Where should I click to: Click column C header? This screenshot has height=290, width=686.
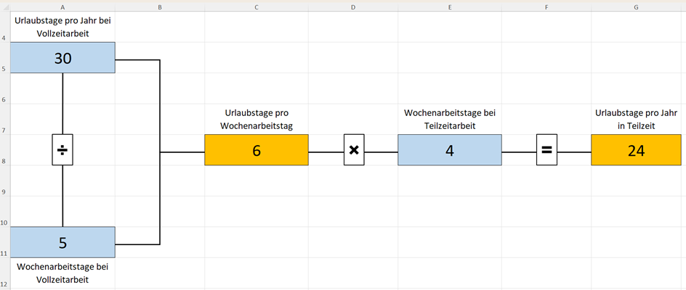pos(256,7)
